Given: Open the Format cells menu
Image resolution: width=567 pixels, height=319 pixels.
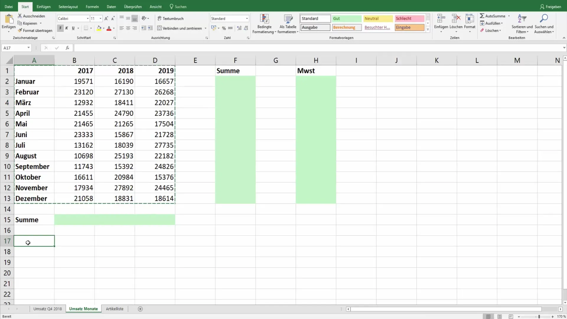Looking at the screenshot, I should [x=470, y=23].
